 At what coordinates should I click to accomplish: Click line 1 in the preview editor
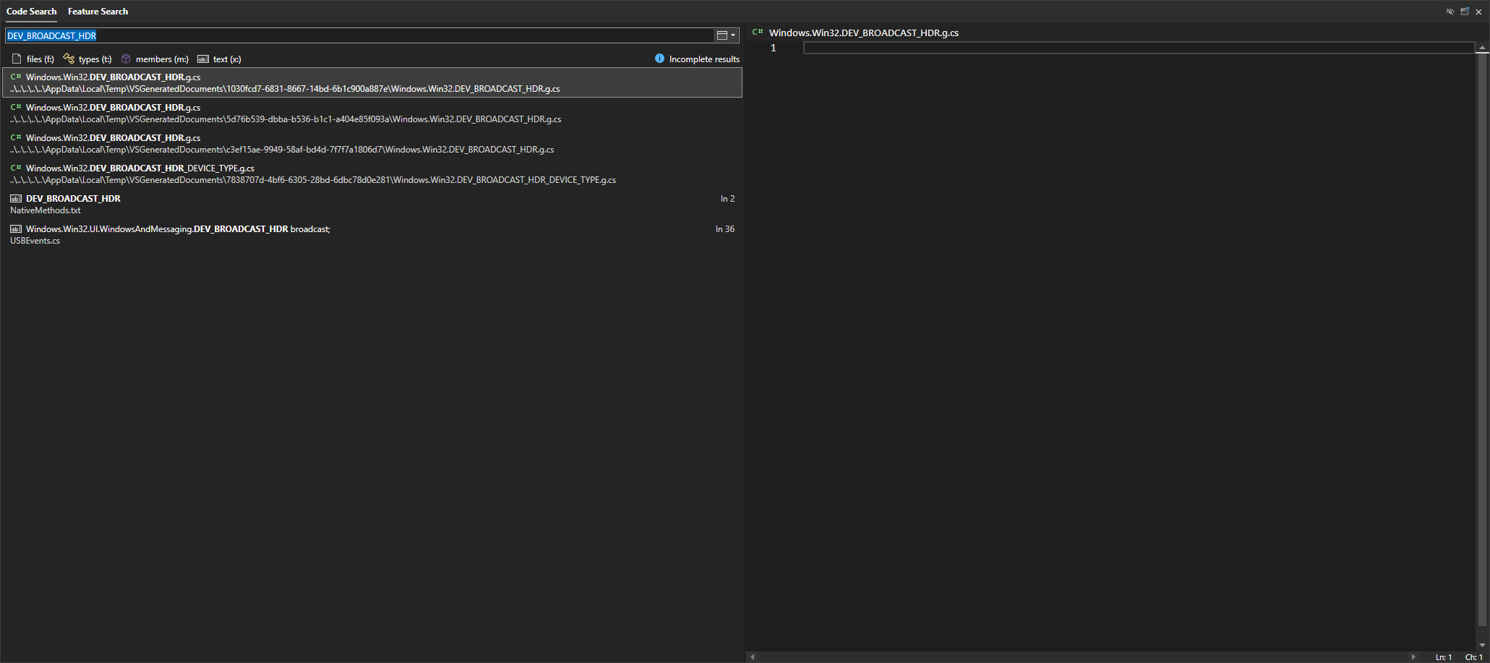tap(1139, 48)
